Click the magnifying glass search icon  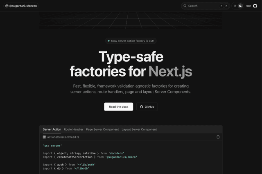[x=185, y=6]
